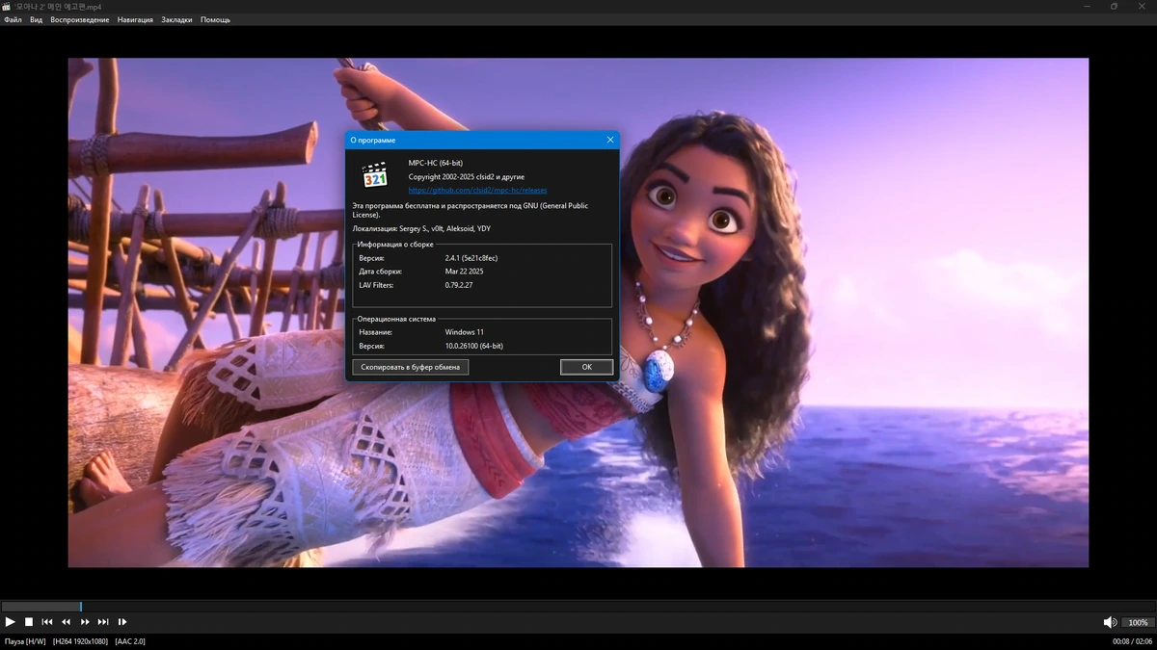Mute audio via the speaker icon
Screen dimensions: 1157x650
[x=1110, y=622]
